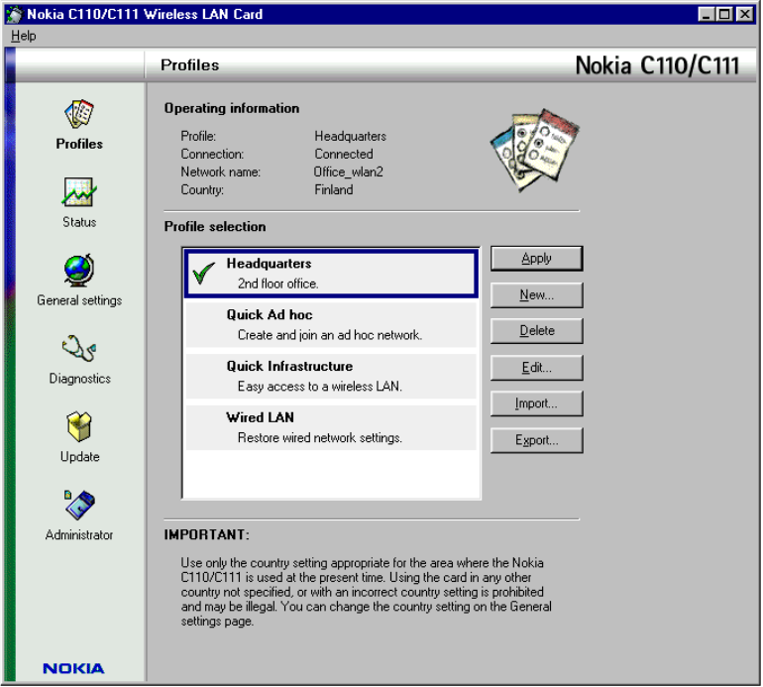Image resolution: width=763 pixels, height=687 pixels.
Task: Click the Status label in sidebar
Action: tap(79, 222)
